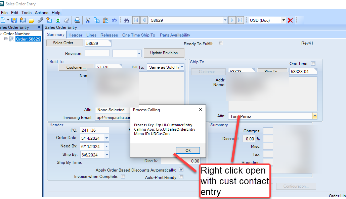Viewport: 346px width, 199px height.
Task: Go to next record arrow
Action: tap(232, 20)
